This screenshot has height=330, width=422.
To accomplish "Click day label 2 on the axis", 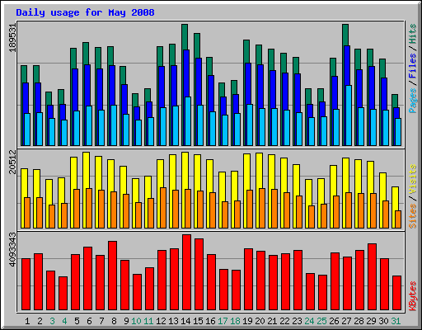I will tap(40, 321).
